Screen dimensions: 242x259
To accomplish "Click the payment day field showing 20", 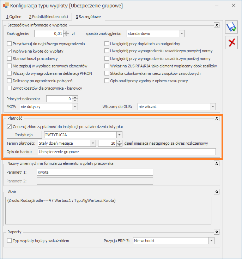I will click(x=107, y=143).
